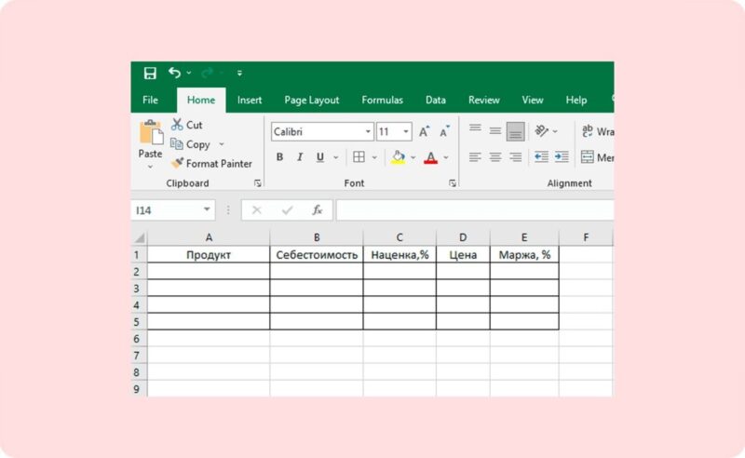Click the Undo arrow icon
The image size is (745, 458).
[174, 73]
